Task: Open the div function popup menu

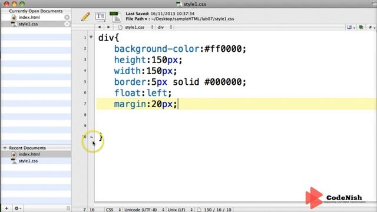Action: (x=165, y=27)
